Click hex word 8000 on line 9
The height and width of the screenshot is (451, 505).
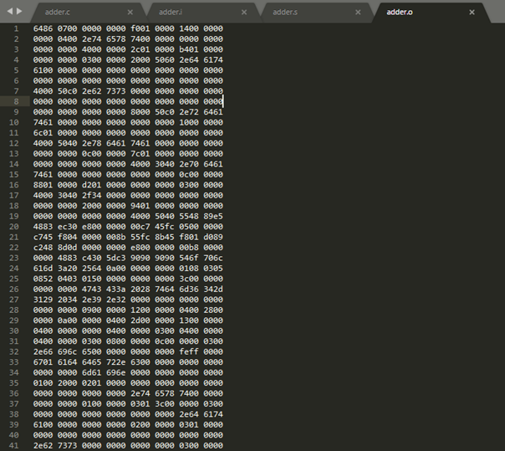point(140,112)
